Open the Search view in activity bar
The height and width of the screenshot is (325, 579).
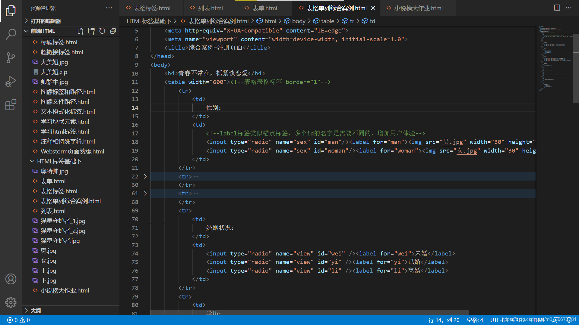11,34
